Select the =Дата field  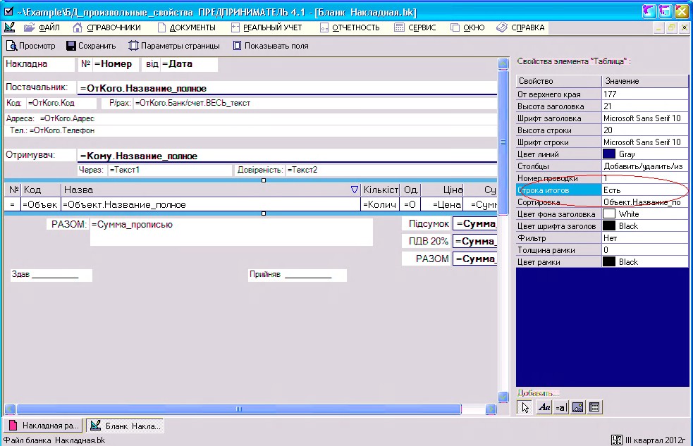pos(189,64)
